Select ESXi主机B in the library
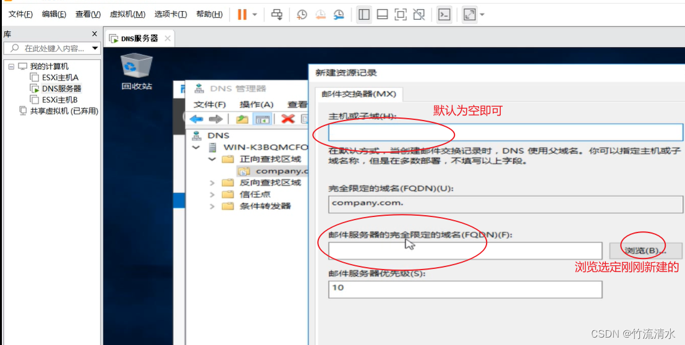The width and height of the screenshot is (685, 345). tap(60, 100)
